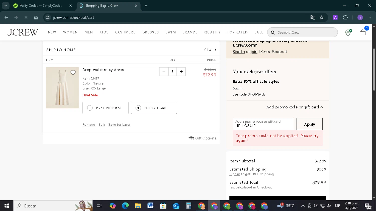Open the CASHMERE menu
This screenshot has height=211, width=376.
point(125,32)
